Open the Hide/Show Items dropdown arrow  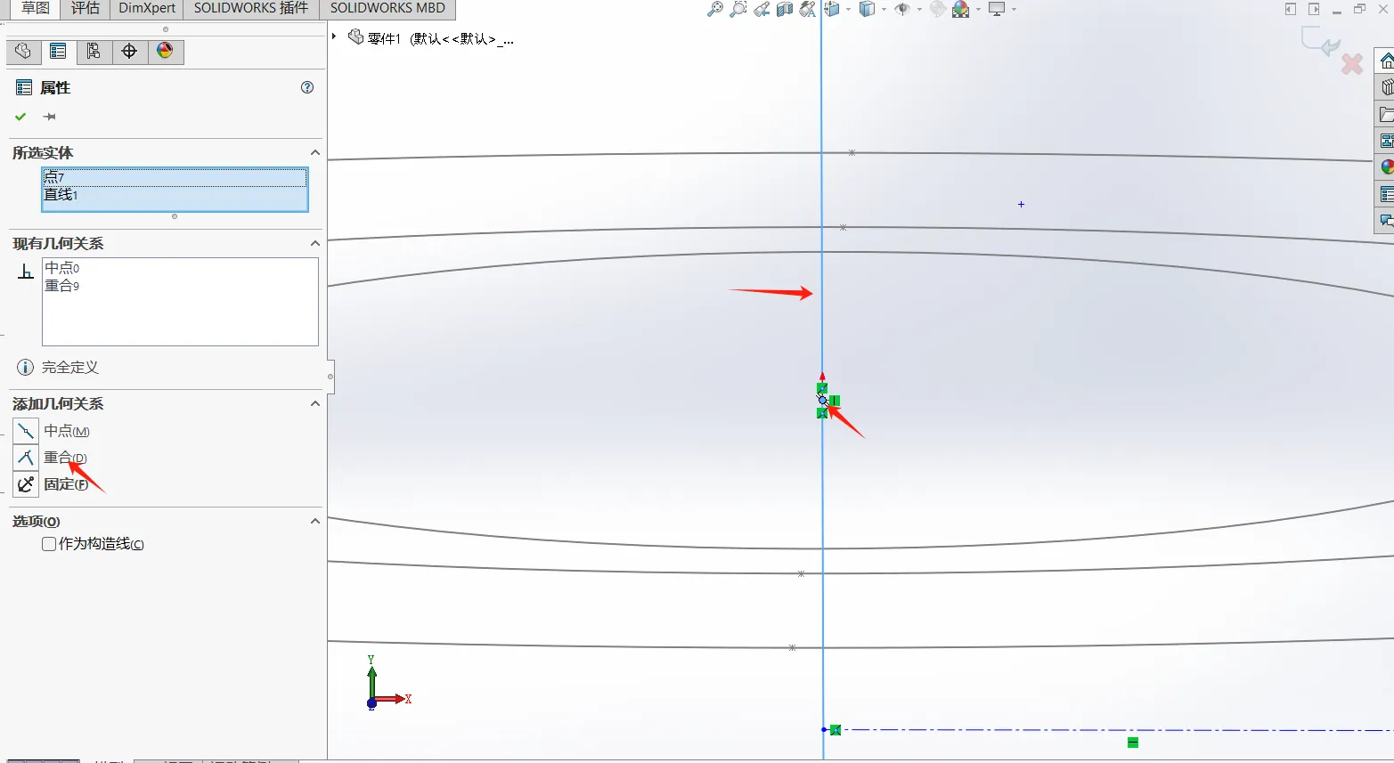point(918,10)
